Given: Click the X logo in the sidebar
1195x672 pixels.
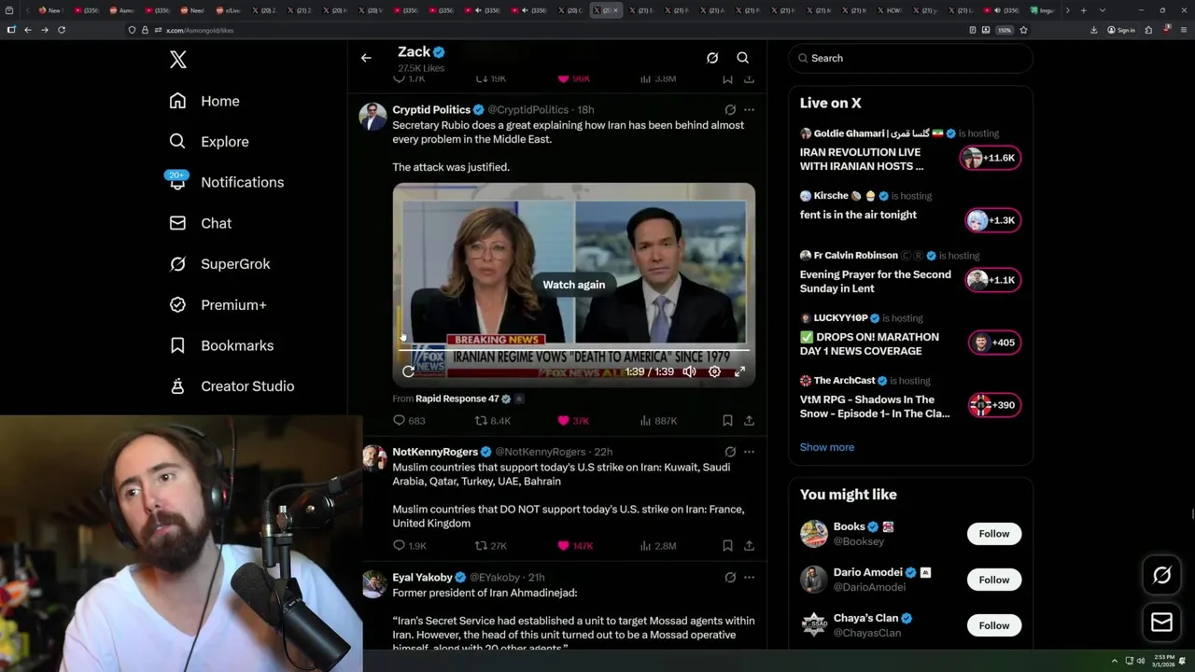Looking at the screenshot, I should point(178,60).
